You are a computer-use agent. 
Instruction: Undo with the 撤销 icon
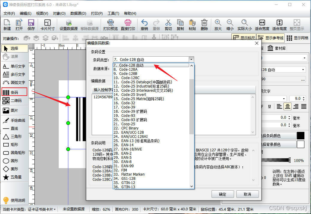[144, 25]
